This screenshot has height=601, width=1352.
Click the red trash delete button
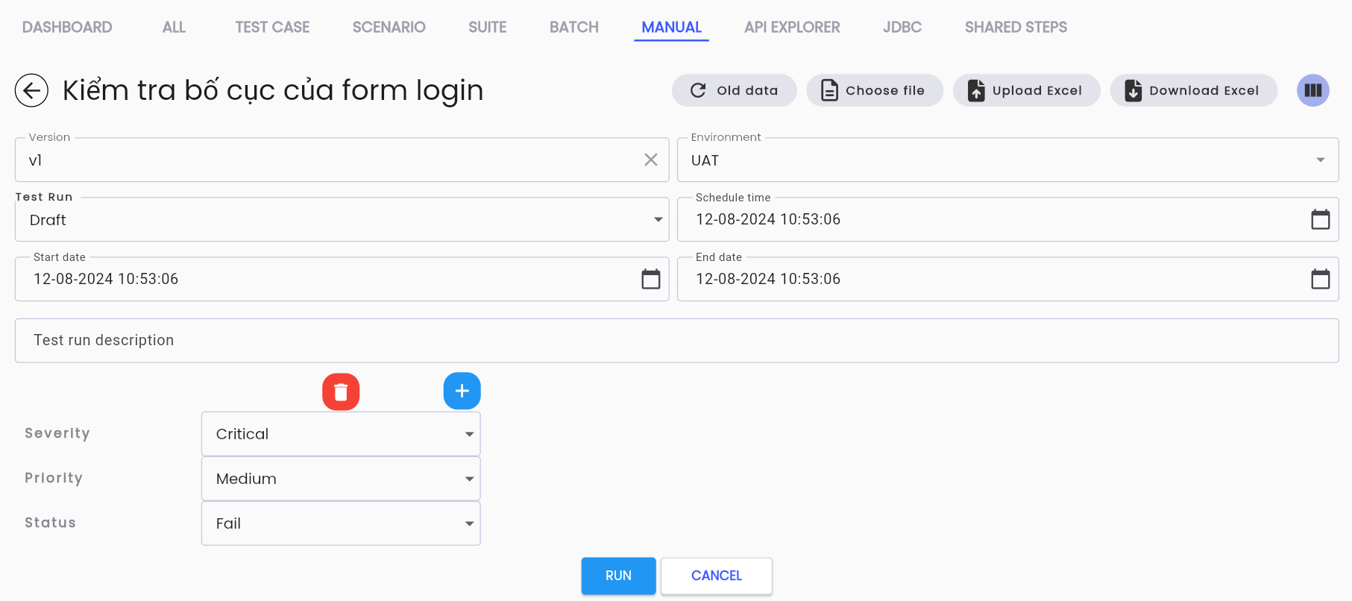pyautogui.click(x=341, y=391)
